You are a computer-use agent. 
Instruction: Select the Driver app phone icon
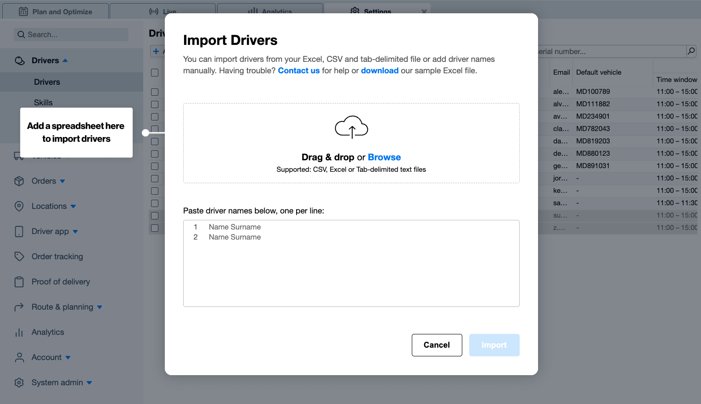coord(19,231)
